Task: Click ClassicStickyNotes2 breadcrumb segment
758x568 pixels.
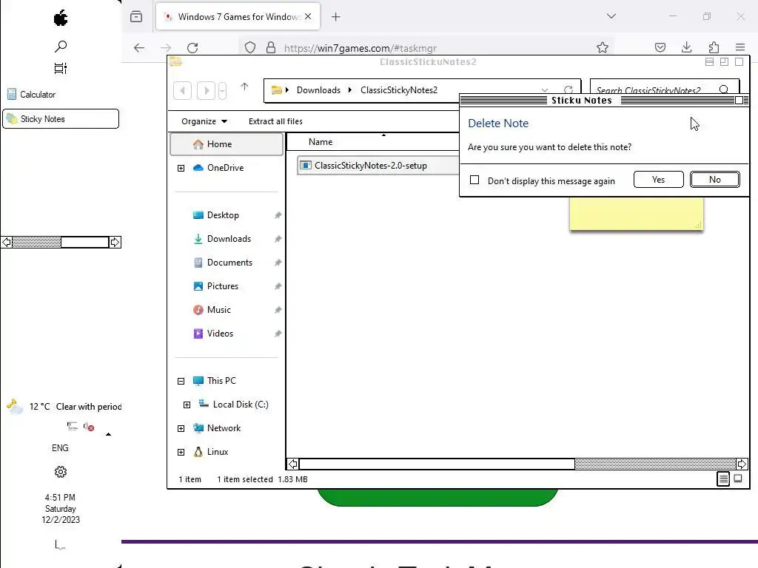Action: click(399, 90)
